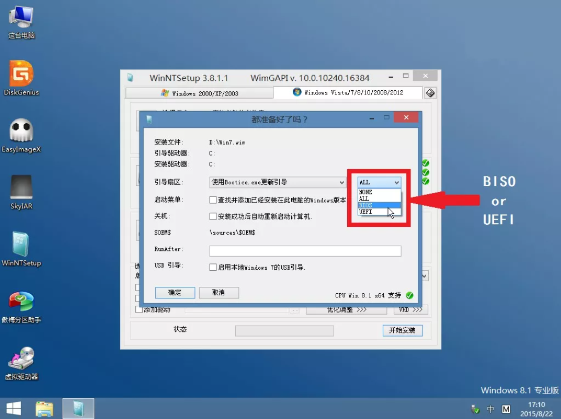Click the M tray icon
This screenshot has width=561, height=419.
[x=506, y=409]
